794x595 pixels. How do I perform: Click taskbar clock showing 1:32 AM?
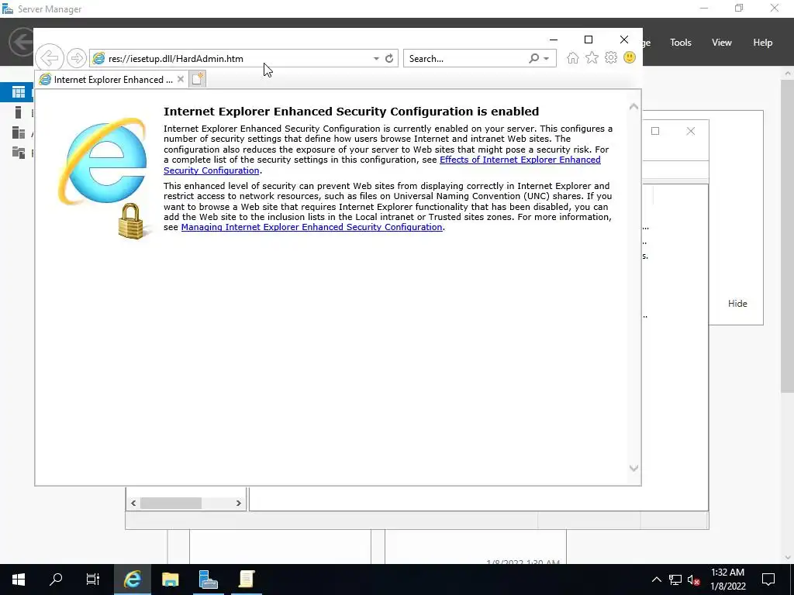pyautogui.click(x=727, y=580)
